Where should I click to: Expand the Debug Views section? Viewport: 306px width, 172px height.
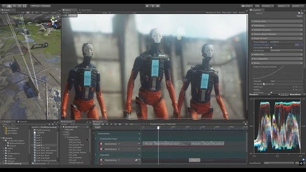click(277, 21)
